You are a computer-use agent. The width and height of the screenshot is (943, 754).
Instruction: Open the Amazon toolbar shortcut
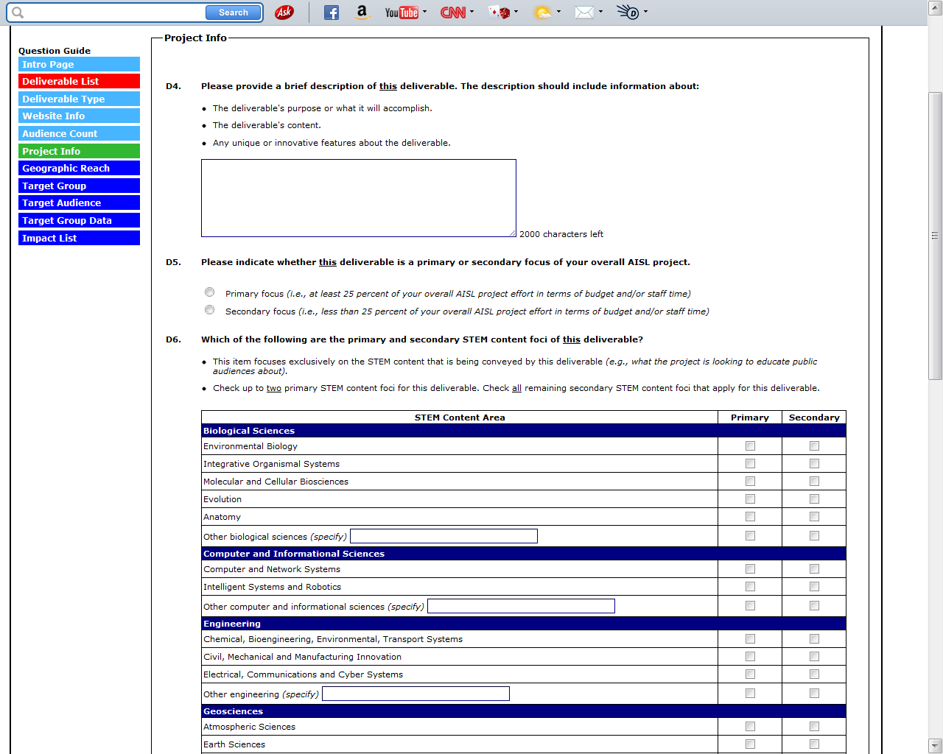tap(361, 12)
